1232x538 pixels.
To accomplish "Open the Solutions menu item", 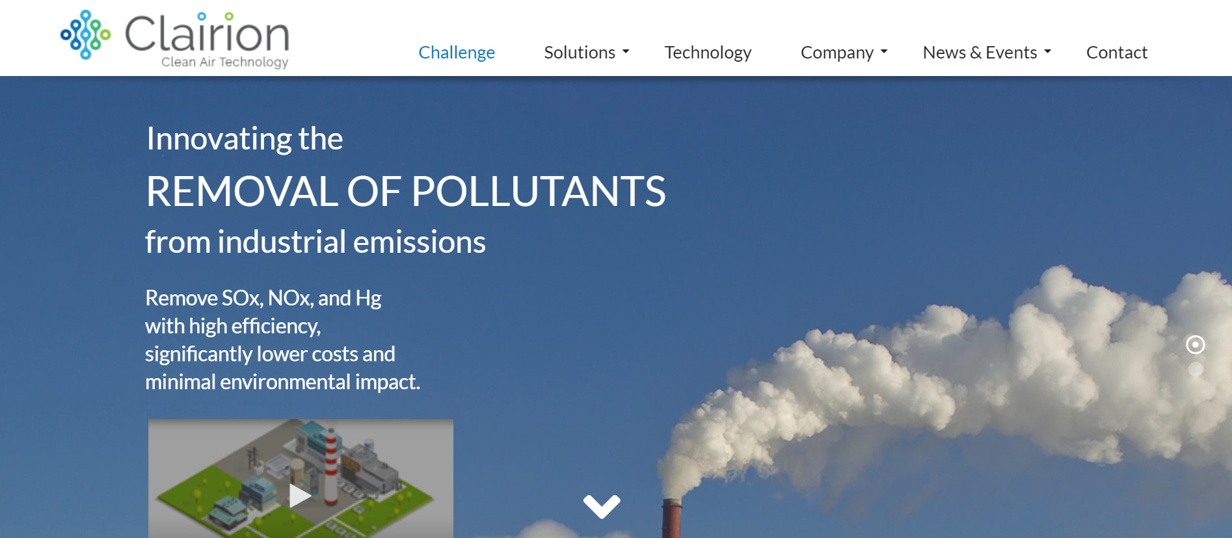I will coord(580,53).
